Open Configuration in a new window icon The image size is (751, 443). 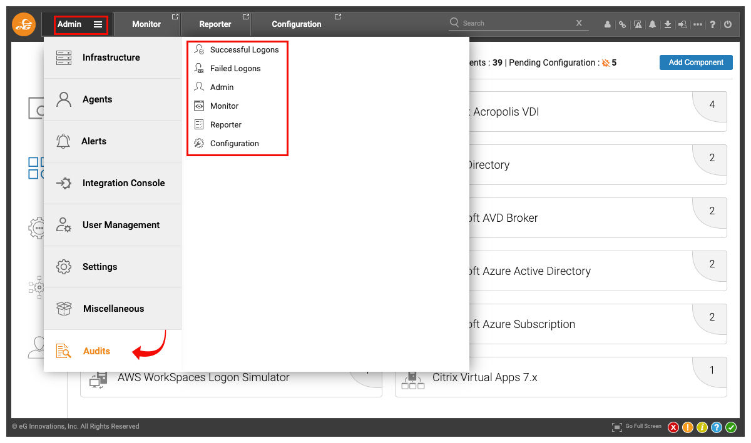coord(338,17)
